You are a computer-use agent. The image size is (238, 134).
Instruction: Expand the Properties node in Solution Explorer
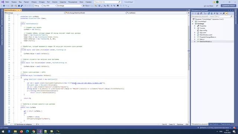point(195,26)
